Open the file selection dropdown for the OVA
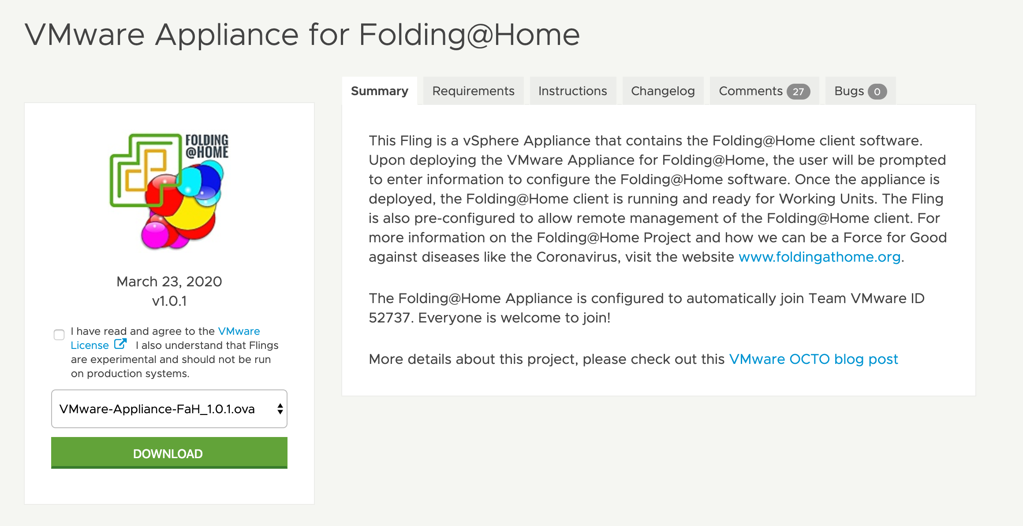Viewport: 1023px width, 526px height. point(169,409)
